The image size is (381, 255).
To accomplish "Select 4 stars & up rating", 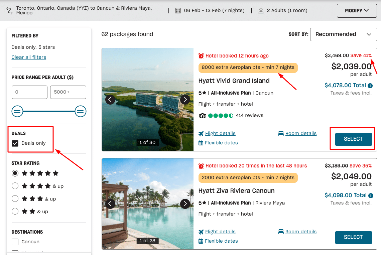I will [15, 186].
